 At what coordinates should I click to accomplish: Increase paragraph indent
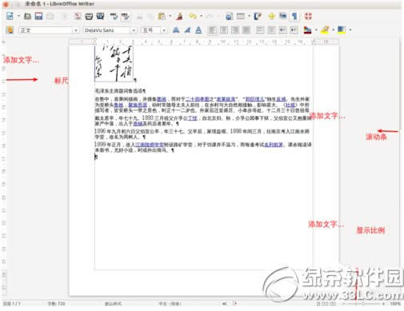(x=294, y=30)
